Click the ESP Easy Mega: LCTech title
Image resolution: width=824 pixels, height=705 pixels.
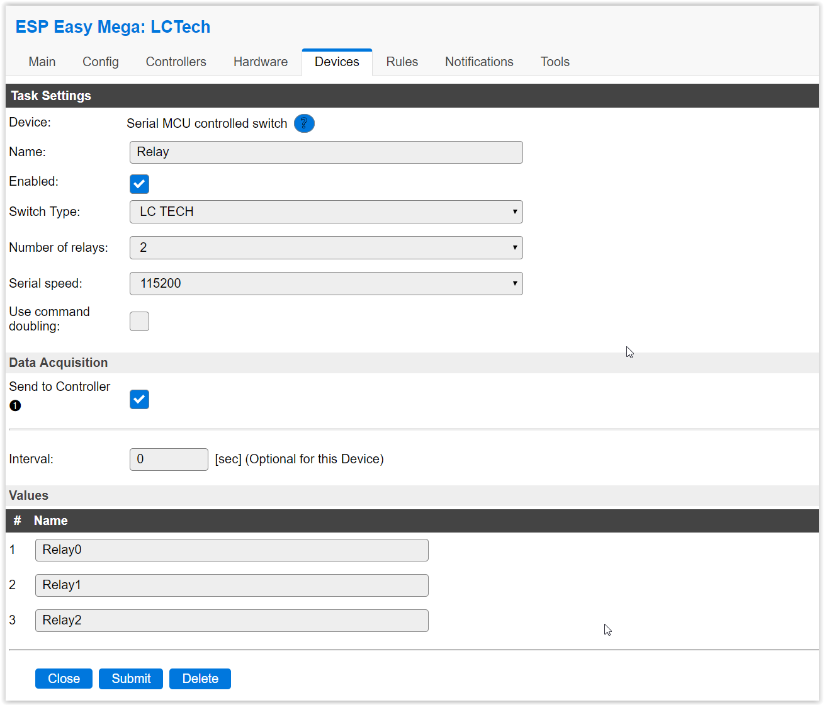point(113,27)
